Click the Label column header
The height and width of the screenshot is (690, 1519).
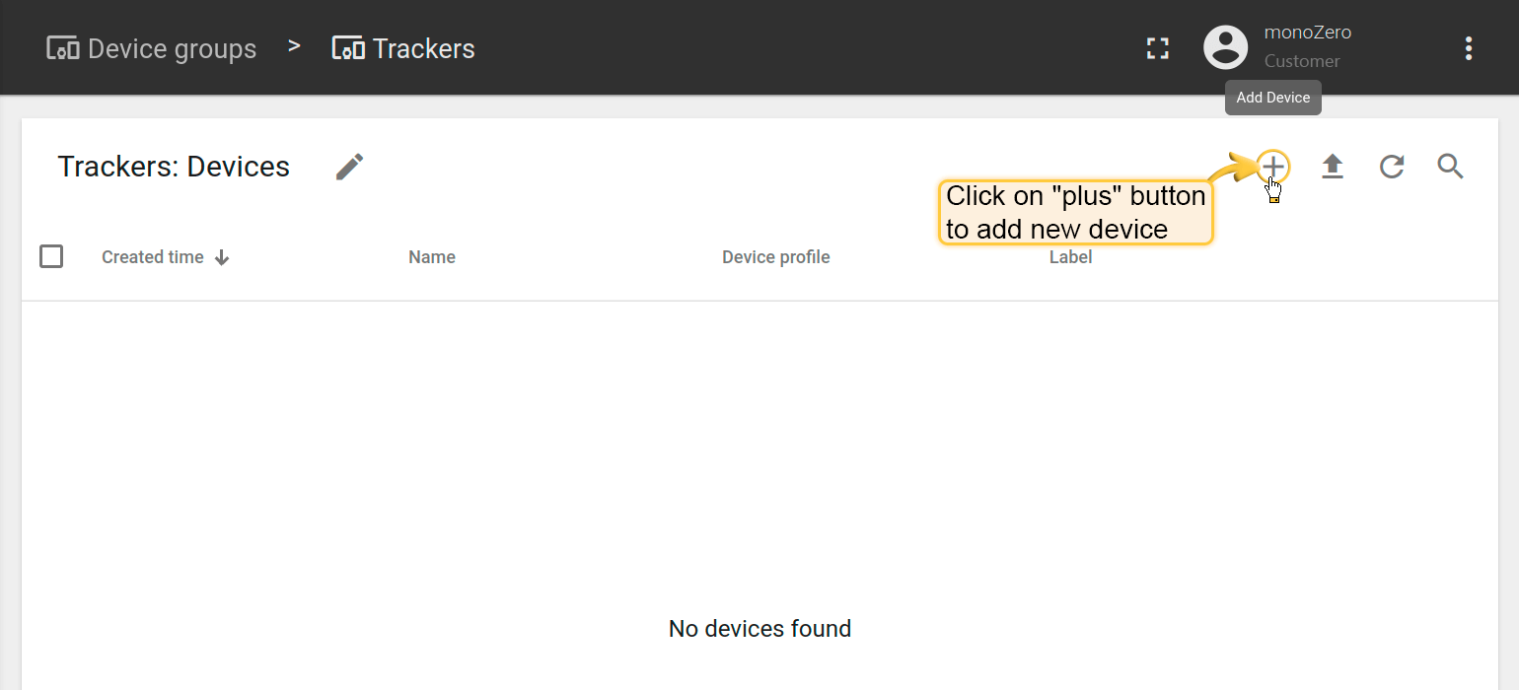(1070, 257)
